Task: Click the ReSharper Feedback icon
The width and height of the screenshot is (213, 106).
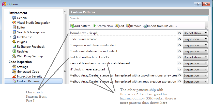Action: coord(14,47)
